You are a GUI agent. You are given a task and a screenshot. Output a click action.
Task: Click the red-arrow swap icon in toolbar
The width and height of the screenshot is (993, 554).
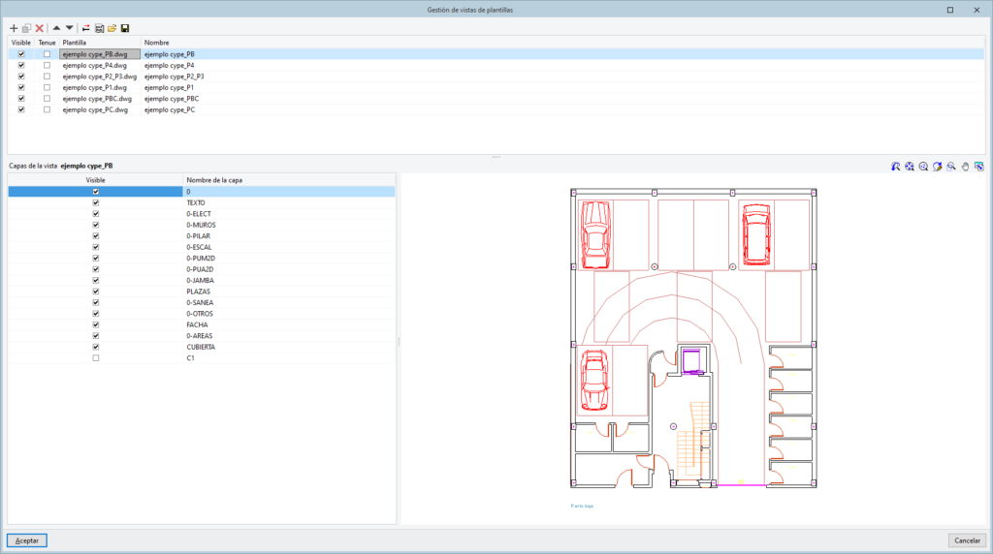(86, 28)
